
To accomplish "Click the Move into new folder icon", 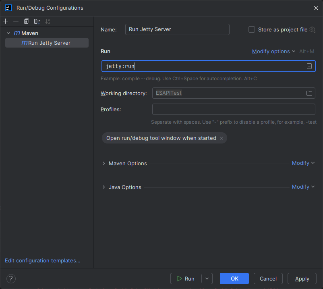I will click(37, 21).
